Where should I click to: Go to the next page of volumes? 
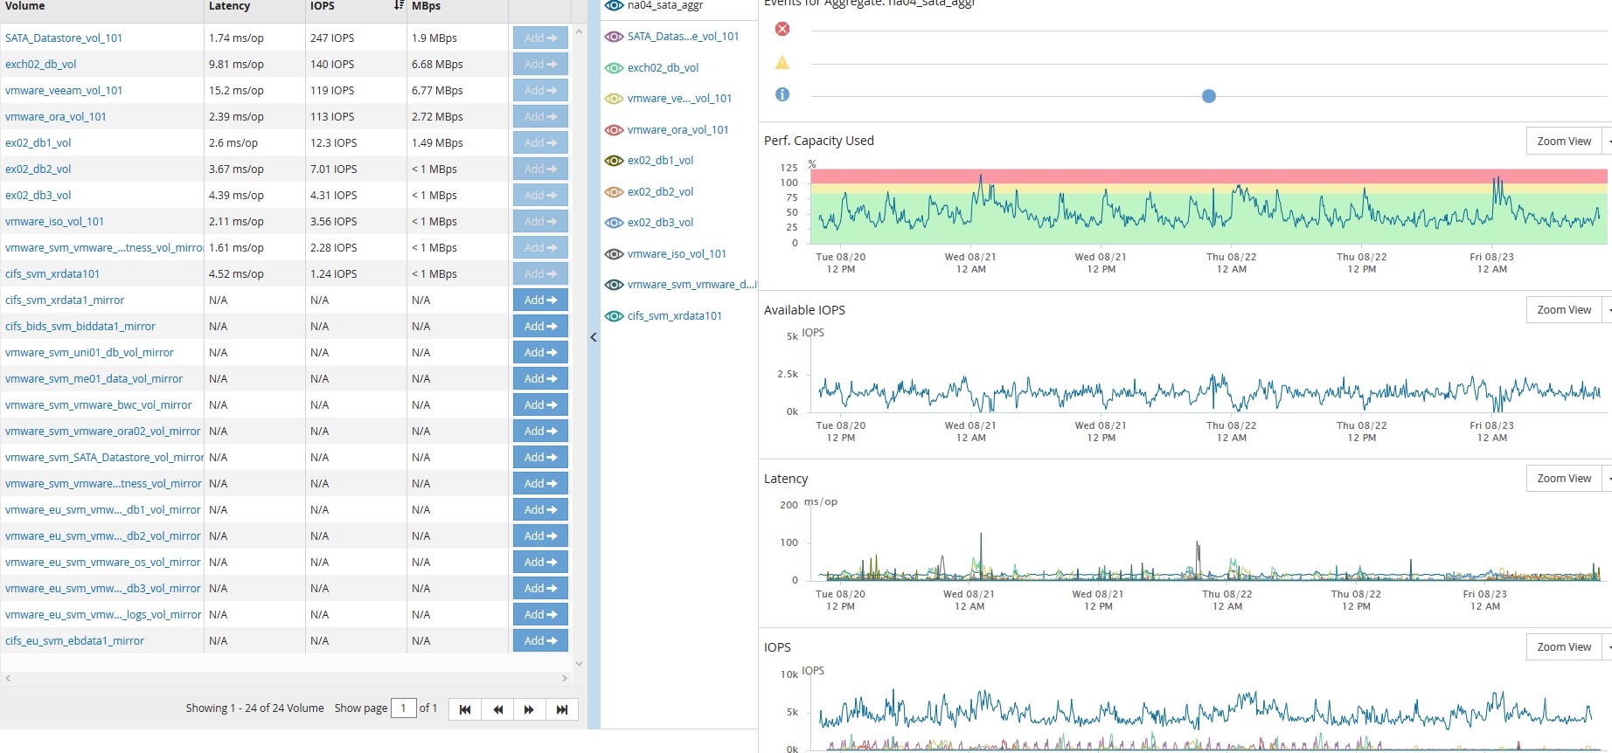click(x=529, y=709)
